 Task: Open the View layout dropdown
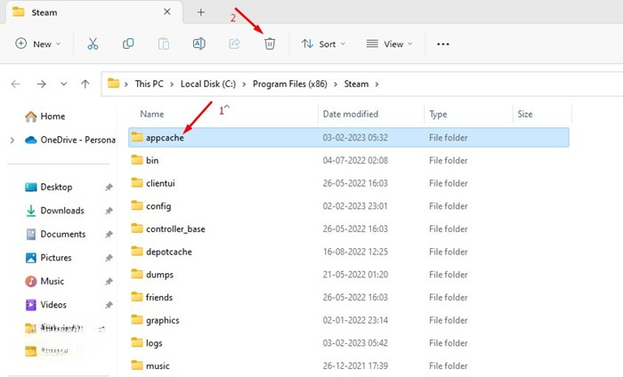coord(389,44)
